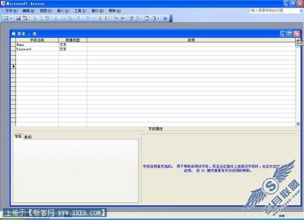Click the Print Preview toolbar icon
Viewport: 304px width, 220px height.
(40, 18)
